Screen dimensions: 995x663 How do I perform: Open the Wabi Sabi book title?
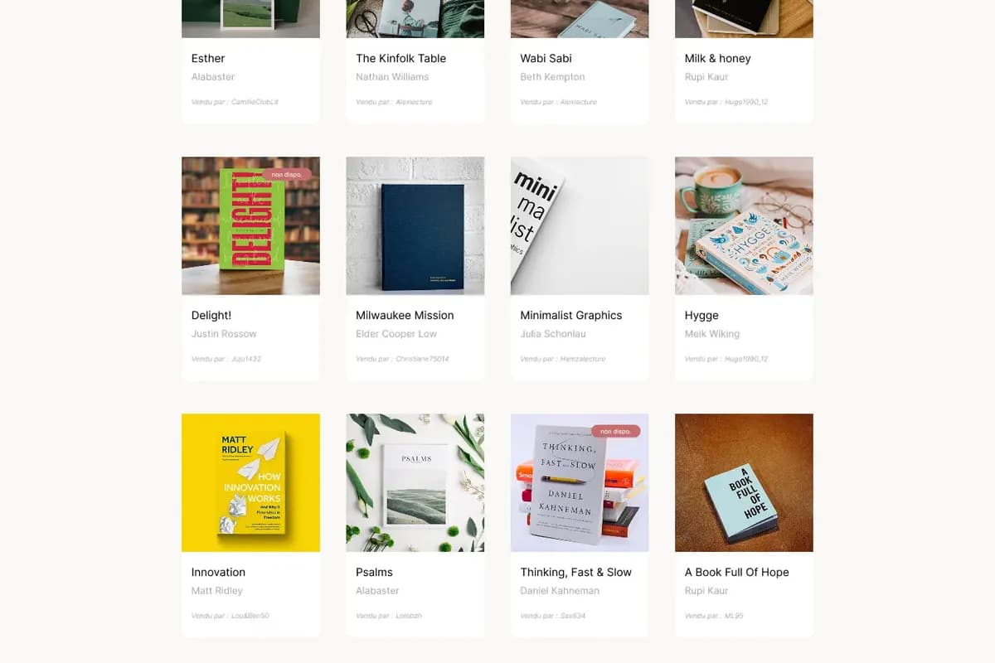tap(546, 58)
